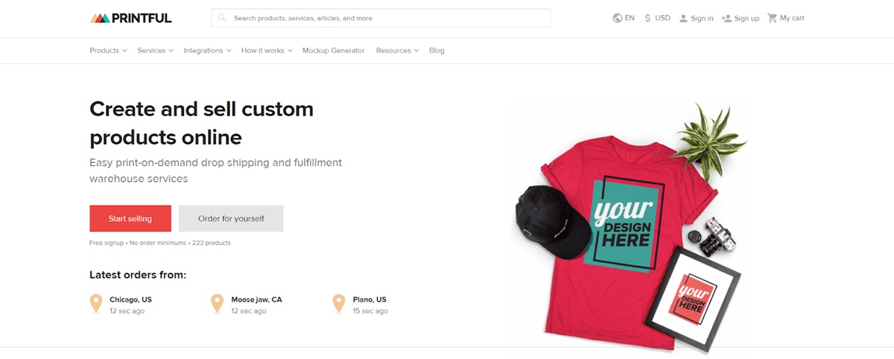
Task: Open the Blog page
Action: [x=437, y=51]
